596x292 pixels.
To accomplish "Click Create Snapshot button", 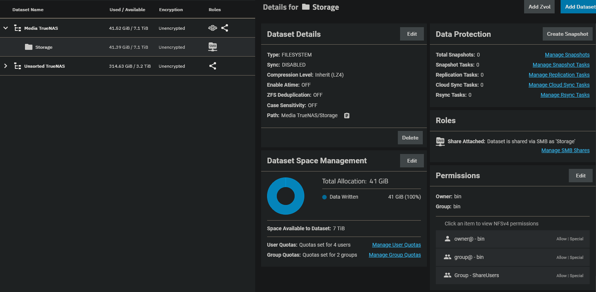I will 567,34.
